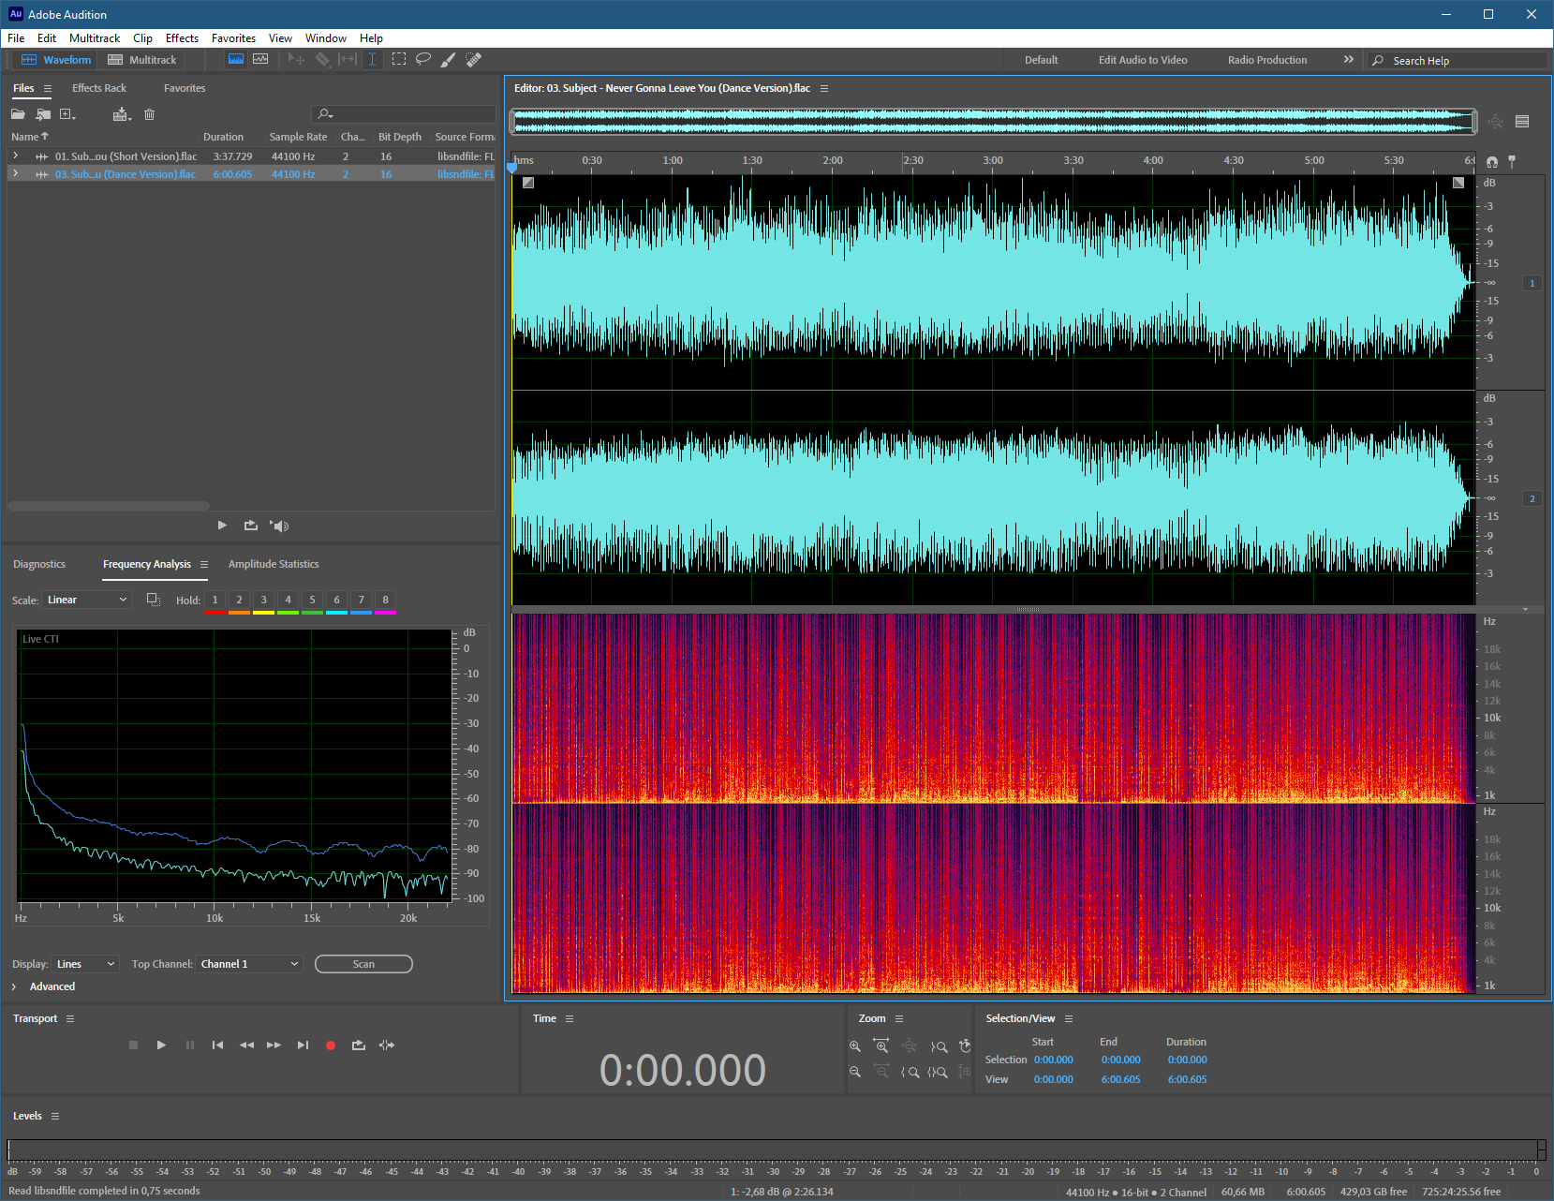This screenshot has height=1201, width=1554.
Task: Select the Lasso Selection tool
Action: click(423, 59)
